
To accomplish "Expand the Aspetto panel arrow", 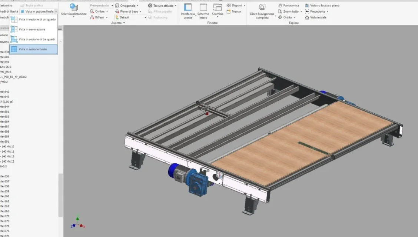I will coord(124,23).
